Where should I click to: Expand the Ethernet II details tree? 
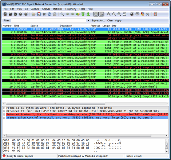4,111
